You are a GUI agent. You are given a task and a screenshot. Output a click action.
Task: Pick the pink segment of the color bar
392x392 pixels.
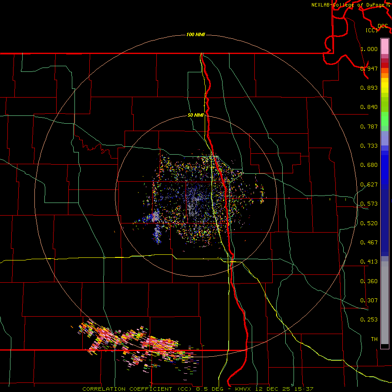[x=385, y=47]
